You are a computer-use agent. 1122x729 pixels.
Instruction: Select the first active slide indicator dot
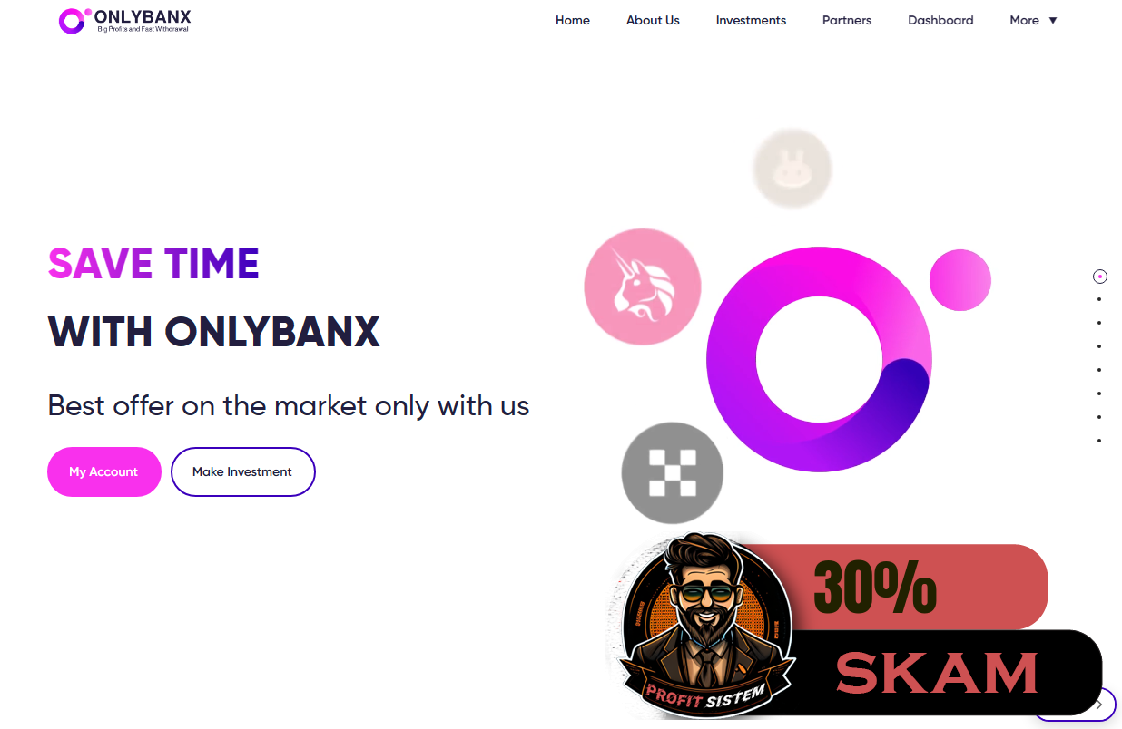click(x=1099, y=277)
